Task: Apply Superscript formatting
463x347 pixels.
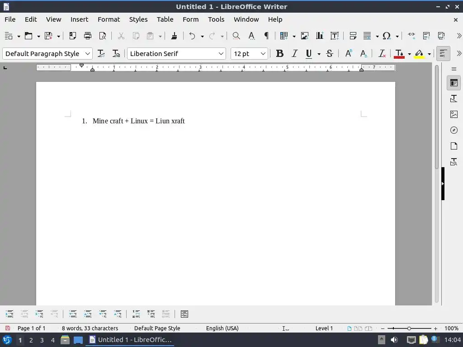Action: point(349,54)
